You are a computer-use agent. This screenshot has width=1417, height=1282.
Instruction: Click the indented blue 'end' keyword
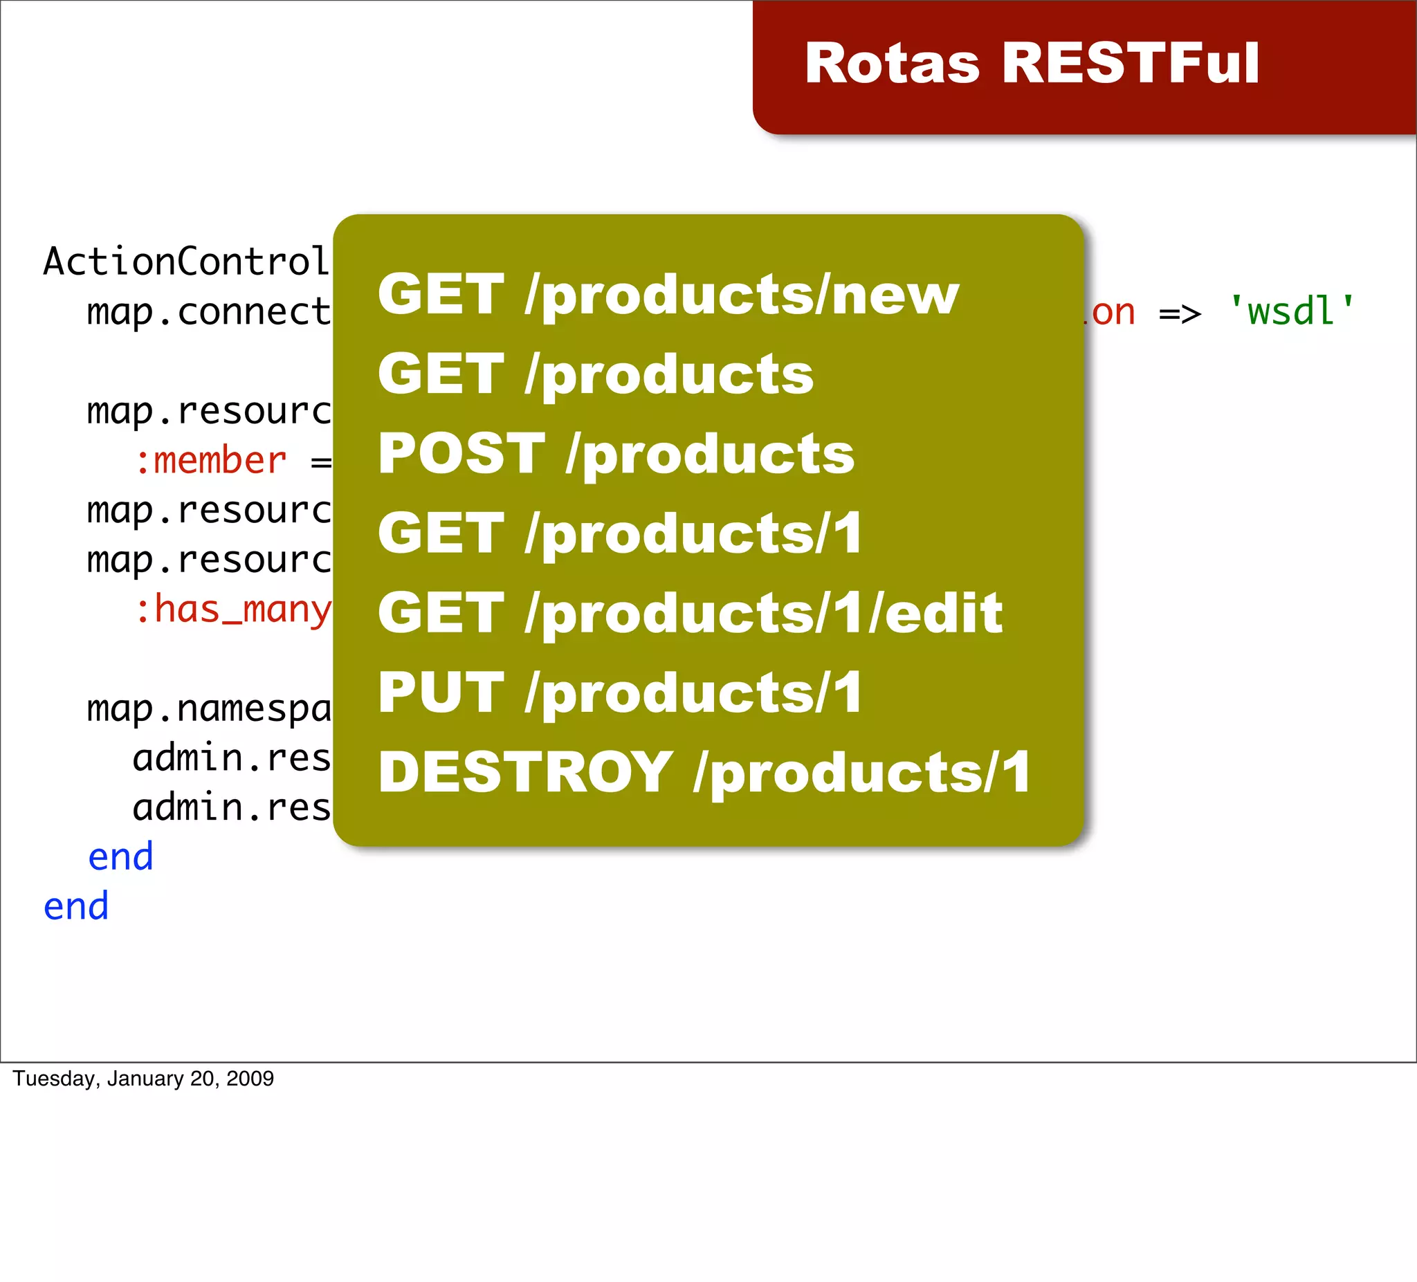click(120, 857)
